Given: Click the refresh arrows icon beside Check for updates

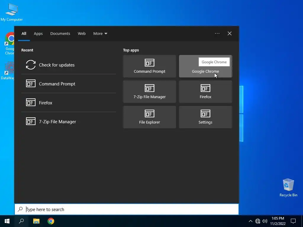Looking at the screenshot, I should [x=31, y=65].
